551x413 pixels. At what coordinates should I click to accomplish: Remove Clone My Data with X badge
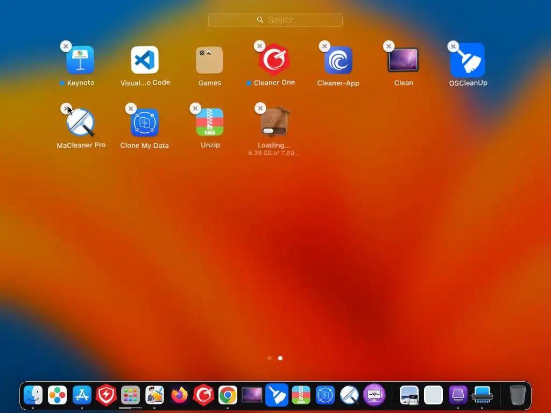coord(131,109)
